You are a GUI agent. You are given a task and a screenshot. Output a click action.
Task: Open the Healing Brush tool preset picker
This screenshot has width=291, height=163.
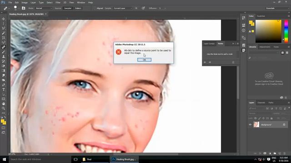click(x=6, y=8)
